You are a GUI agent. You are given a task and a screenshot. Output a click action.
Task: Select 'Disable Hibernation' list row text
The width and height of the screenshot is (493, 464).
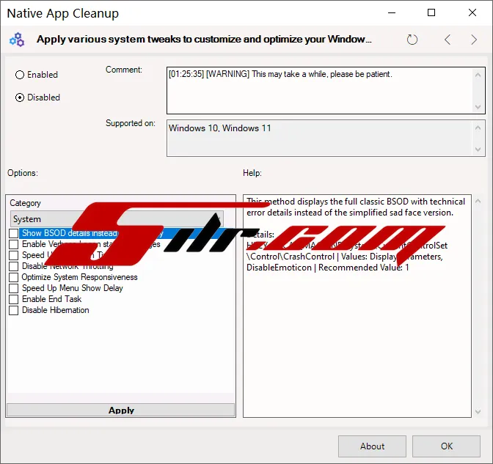pos(55,310)
